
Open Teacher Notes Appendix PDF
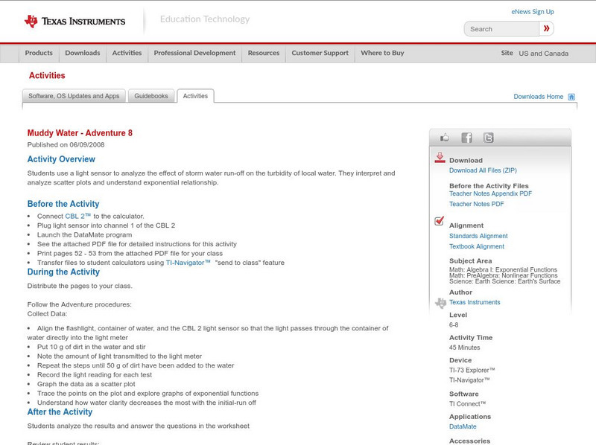click(x=490, y=193)
